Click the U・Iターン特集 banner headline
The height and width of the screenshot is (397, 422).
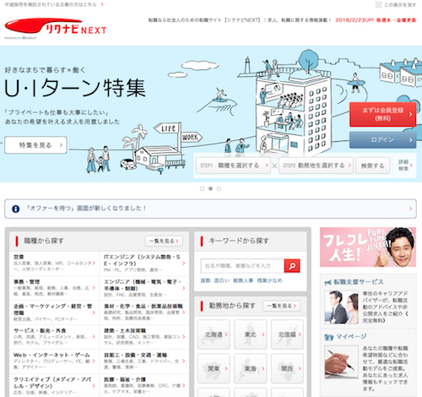[75, 88]
